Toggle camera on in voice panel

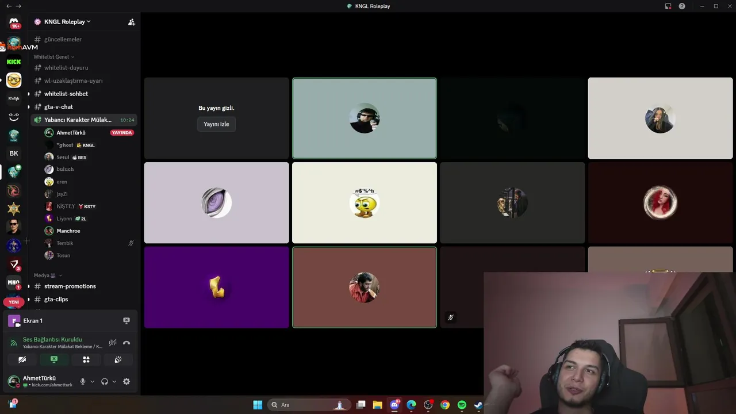[x=22, y=359]
